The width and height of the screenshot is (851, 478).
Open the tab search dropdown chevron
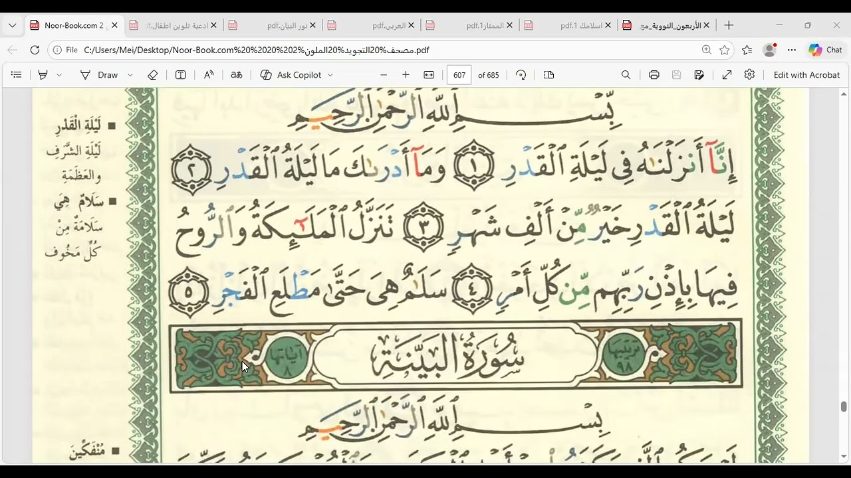pyautogui.click(x=12, y=25)
